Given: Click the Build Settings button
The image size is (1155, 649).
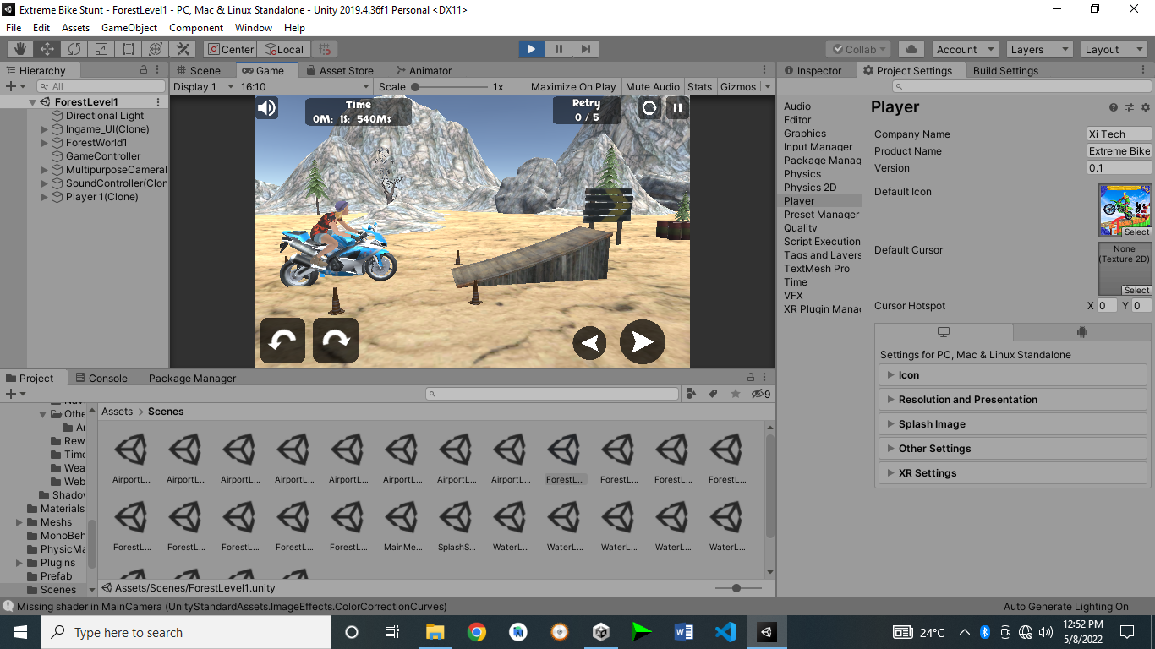Looking at the screenshot, I should (1004, 70).
